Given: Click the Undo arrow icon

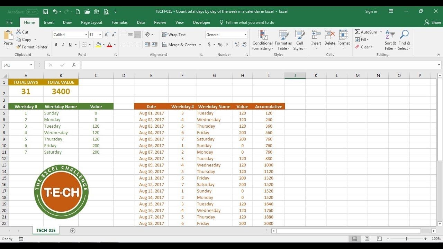Looking at the screenshot, I should [x=55, y=11].
